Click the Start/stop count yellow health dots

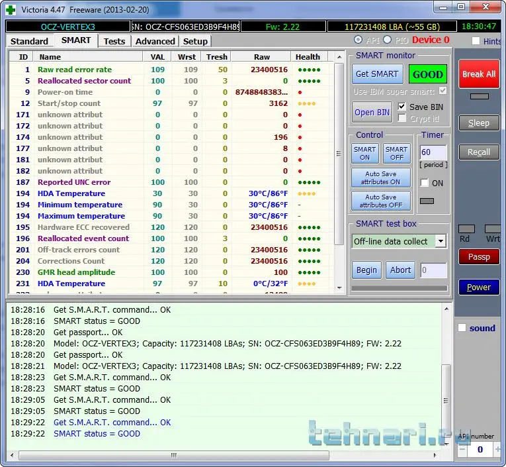pyautogui.click(x=306, y=104)
